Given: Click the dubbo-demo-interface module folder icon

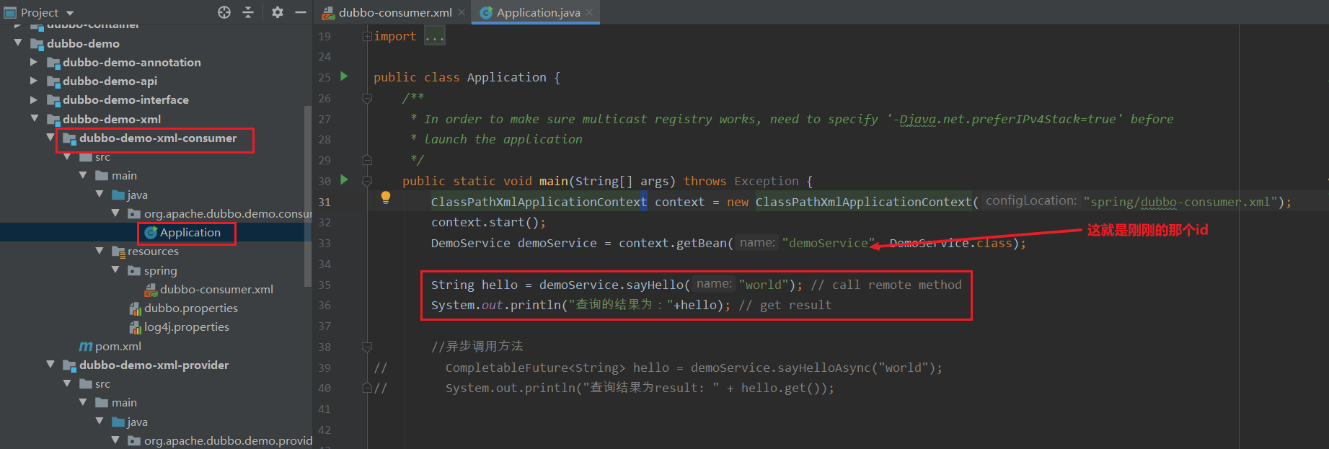Looking at the screenshot, I should (53, 100).
